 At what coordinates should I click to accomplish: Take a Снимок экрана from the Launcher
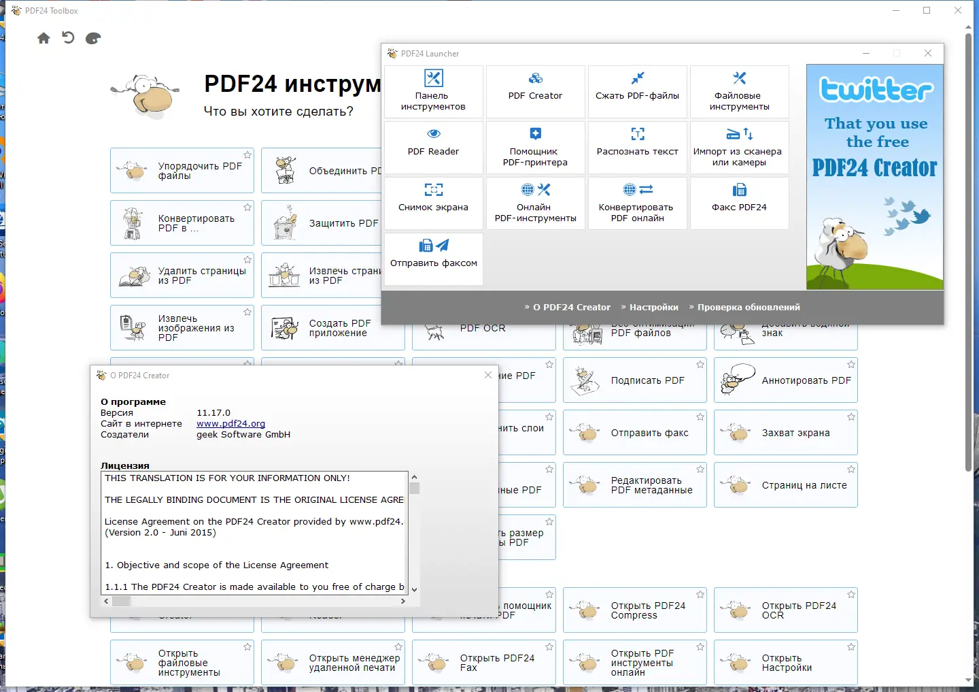[x=434, y=203]
